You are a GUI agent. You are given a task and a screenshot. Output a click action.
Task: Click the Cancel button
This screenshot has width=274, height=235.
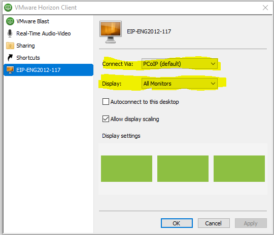[x=214, y=223]
